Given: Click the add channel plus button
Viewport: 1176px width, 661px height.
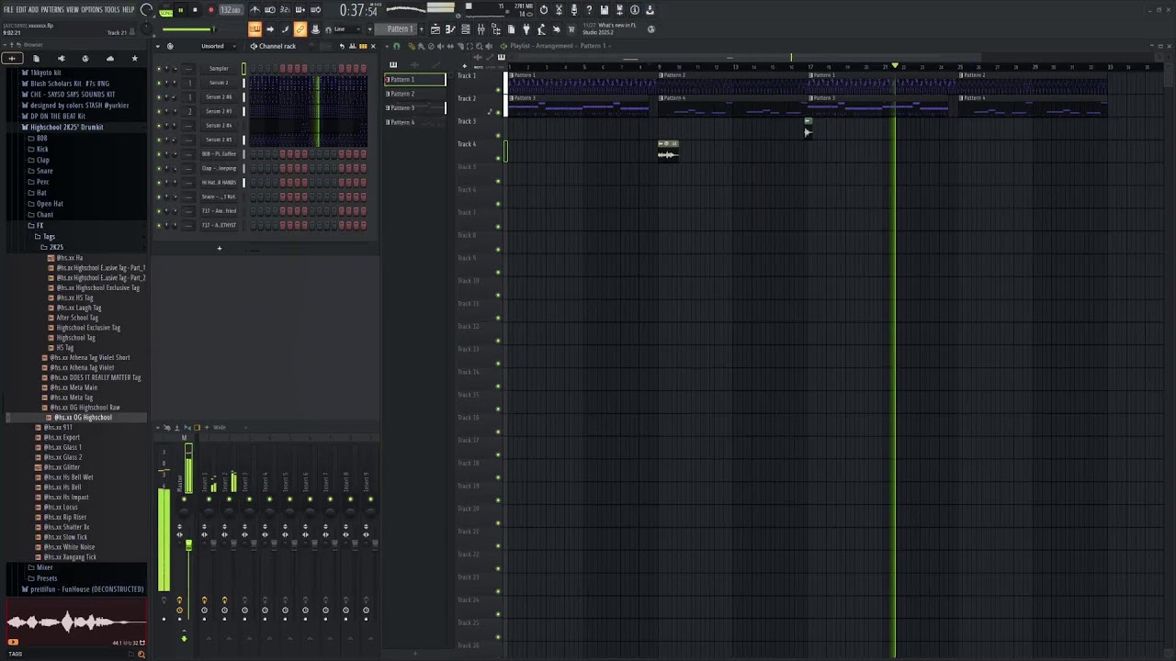Looking at the screenshot, I should tap(219, 248).
